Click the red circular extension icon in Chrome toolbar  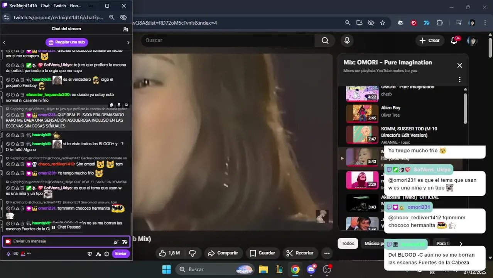(414, 23)
